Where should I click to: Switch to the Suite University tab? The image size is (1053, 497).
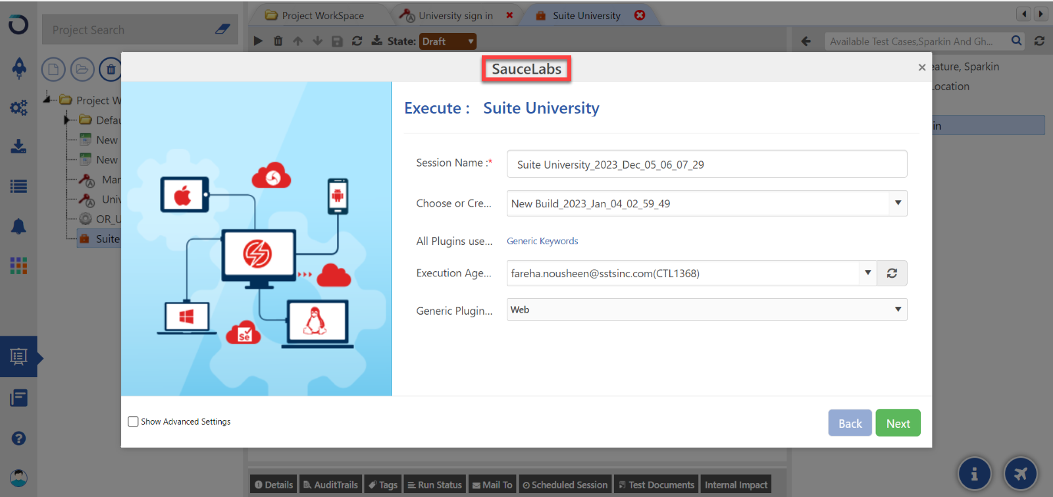(x=586, y=15)
